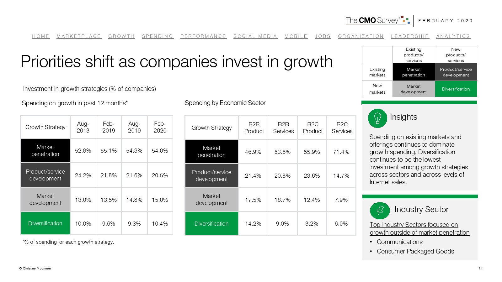Click the black Market penetration matrix cell
The image size is (502, 282).
click(414, 72)
